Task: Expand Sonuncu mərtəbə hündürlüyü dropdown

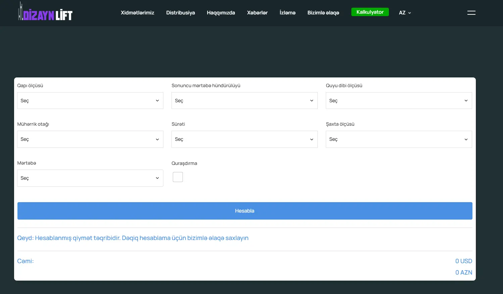Action: tap(244, 101)
